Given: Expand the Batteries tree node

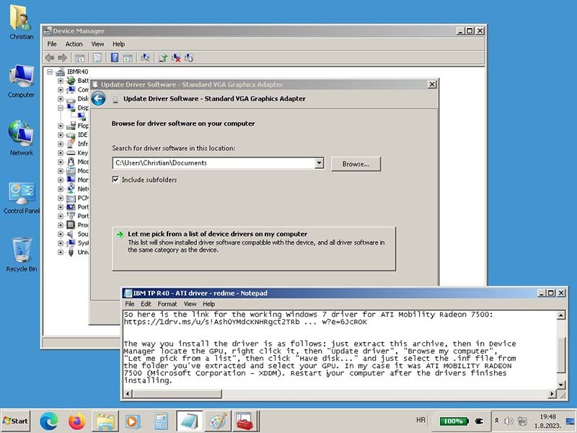Looking at the screenshot, I should 61,81.
